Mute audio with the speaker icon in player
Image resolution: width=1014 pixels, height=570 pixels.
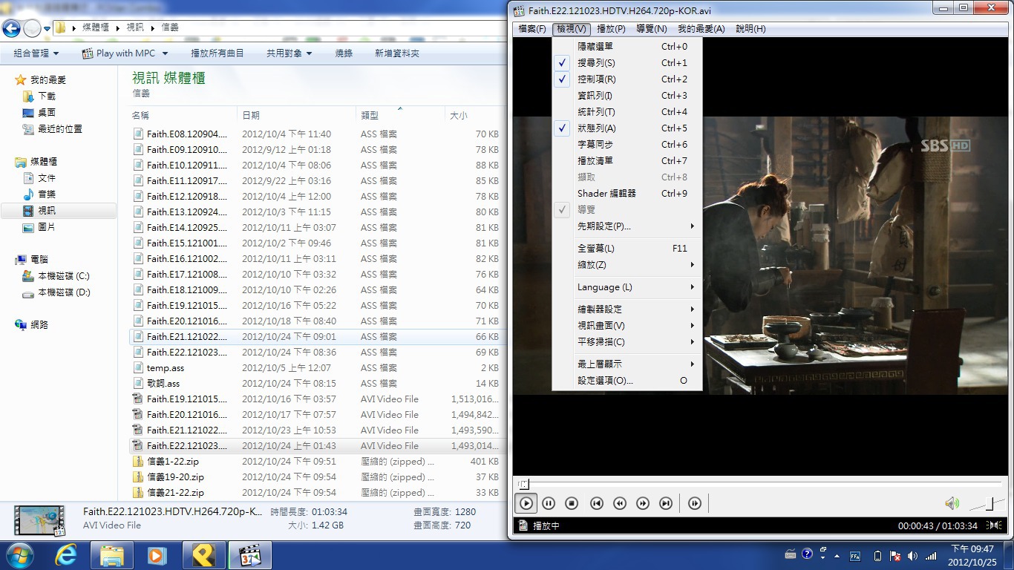(952, 503)
